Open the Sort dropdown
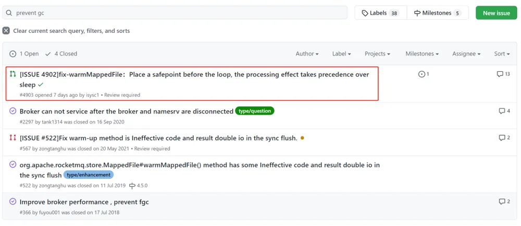Image resolution: width=521 pixels, height=226 pixels. (502, 54)
